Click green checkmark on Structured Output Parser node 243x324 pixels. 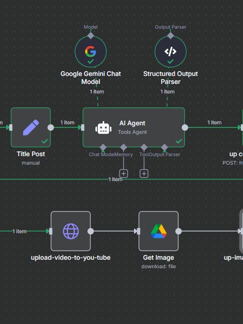[x=170, y=62]
